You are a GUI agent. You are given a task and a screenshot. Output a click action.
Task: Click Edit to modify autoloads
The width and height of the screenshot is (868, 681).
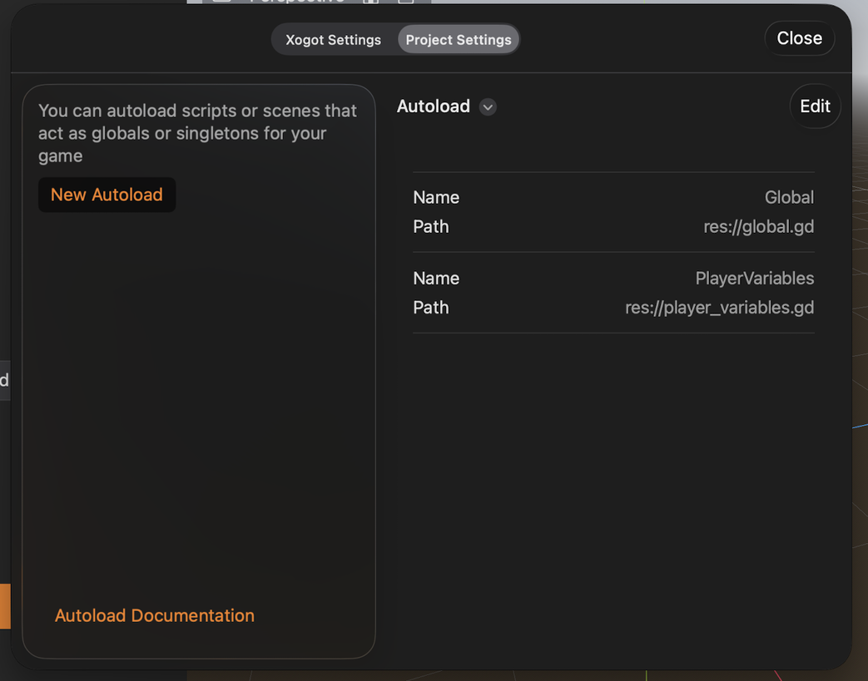[815, 106]
